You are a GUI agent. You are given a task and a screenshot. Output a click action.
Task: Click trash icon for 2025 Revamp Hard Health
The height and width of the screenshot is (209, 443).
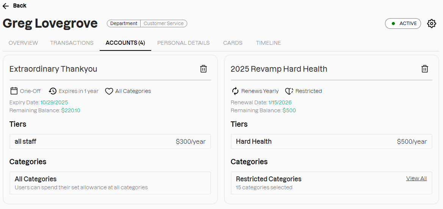(x=425, y=69)
